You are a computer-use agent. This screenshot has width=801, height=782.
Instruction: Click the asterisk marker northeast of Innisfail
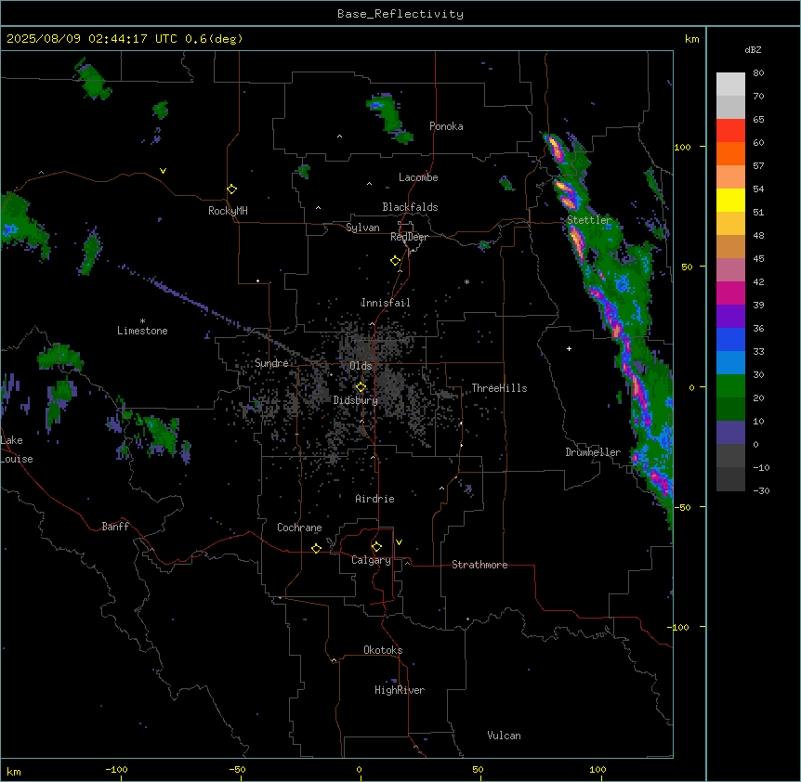466,282
